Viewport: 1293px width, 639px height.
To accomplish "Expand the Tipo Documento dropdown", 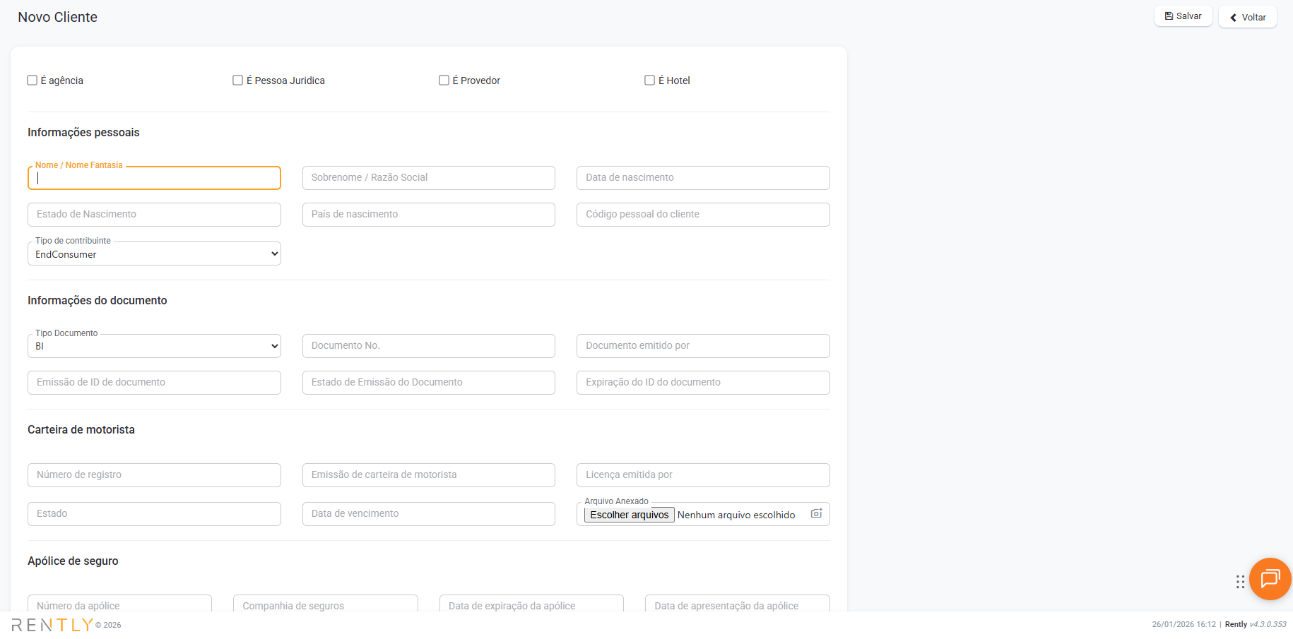I will [154, 346].
